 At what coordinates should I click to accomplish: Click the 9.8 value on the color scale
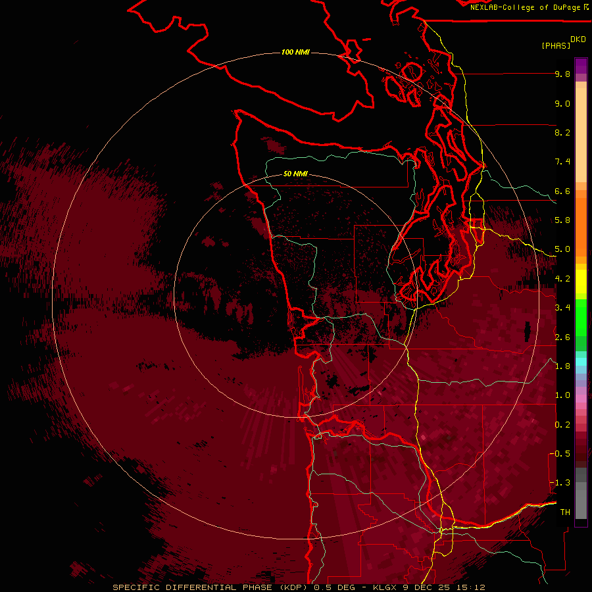[562, 74]
